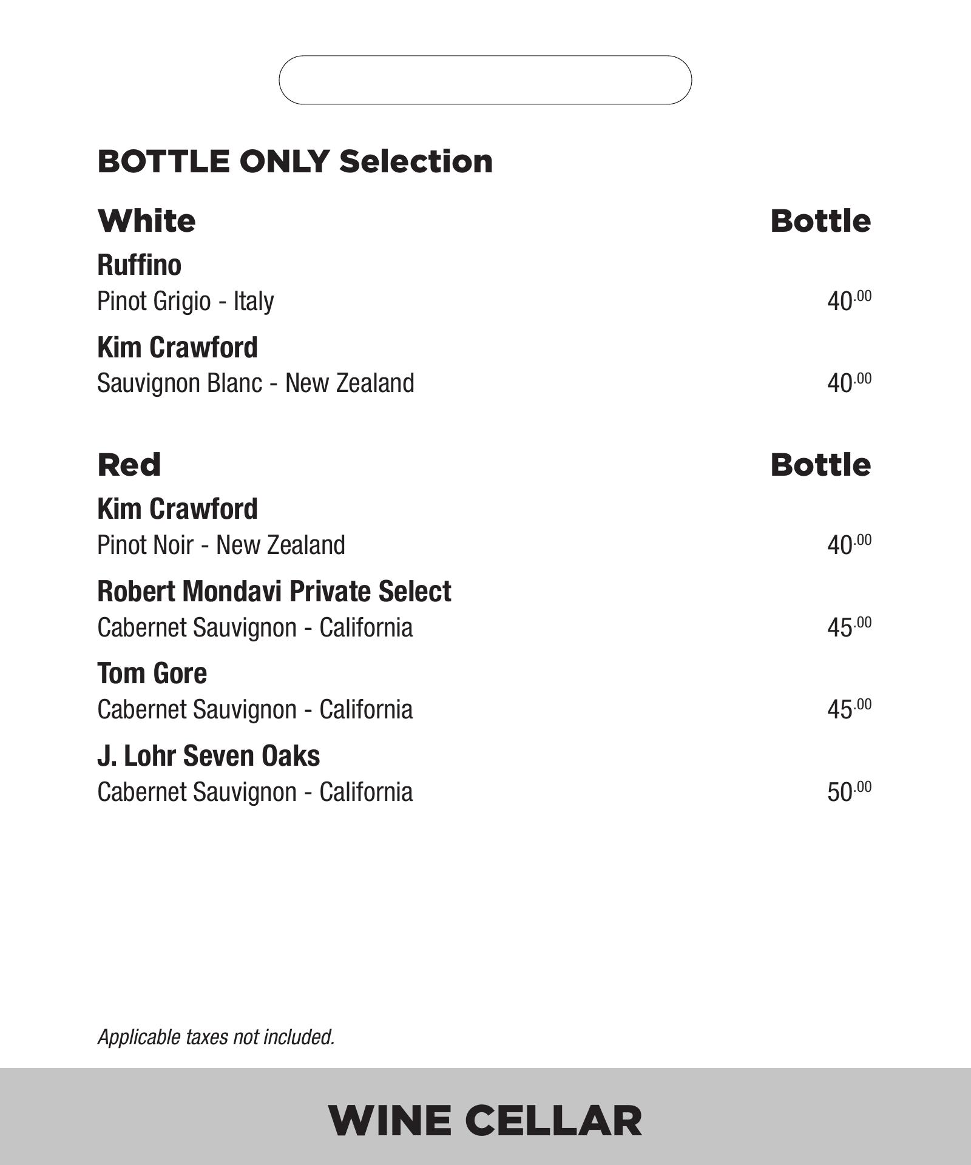Click the BOTTLE ONLY Selection heading
The image size is (971, 1165).
295,161
